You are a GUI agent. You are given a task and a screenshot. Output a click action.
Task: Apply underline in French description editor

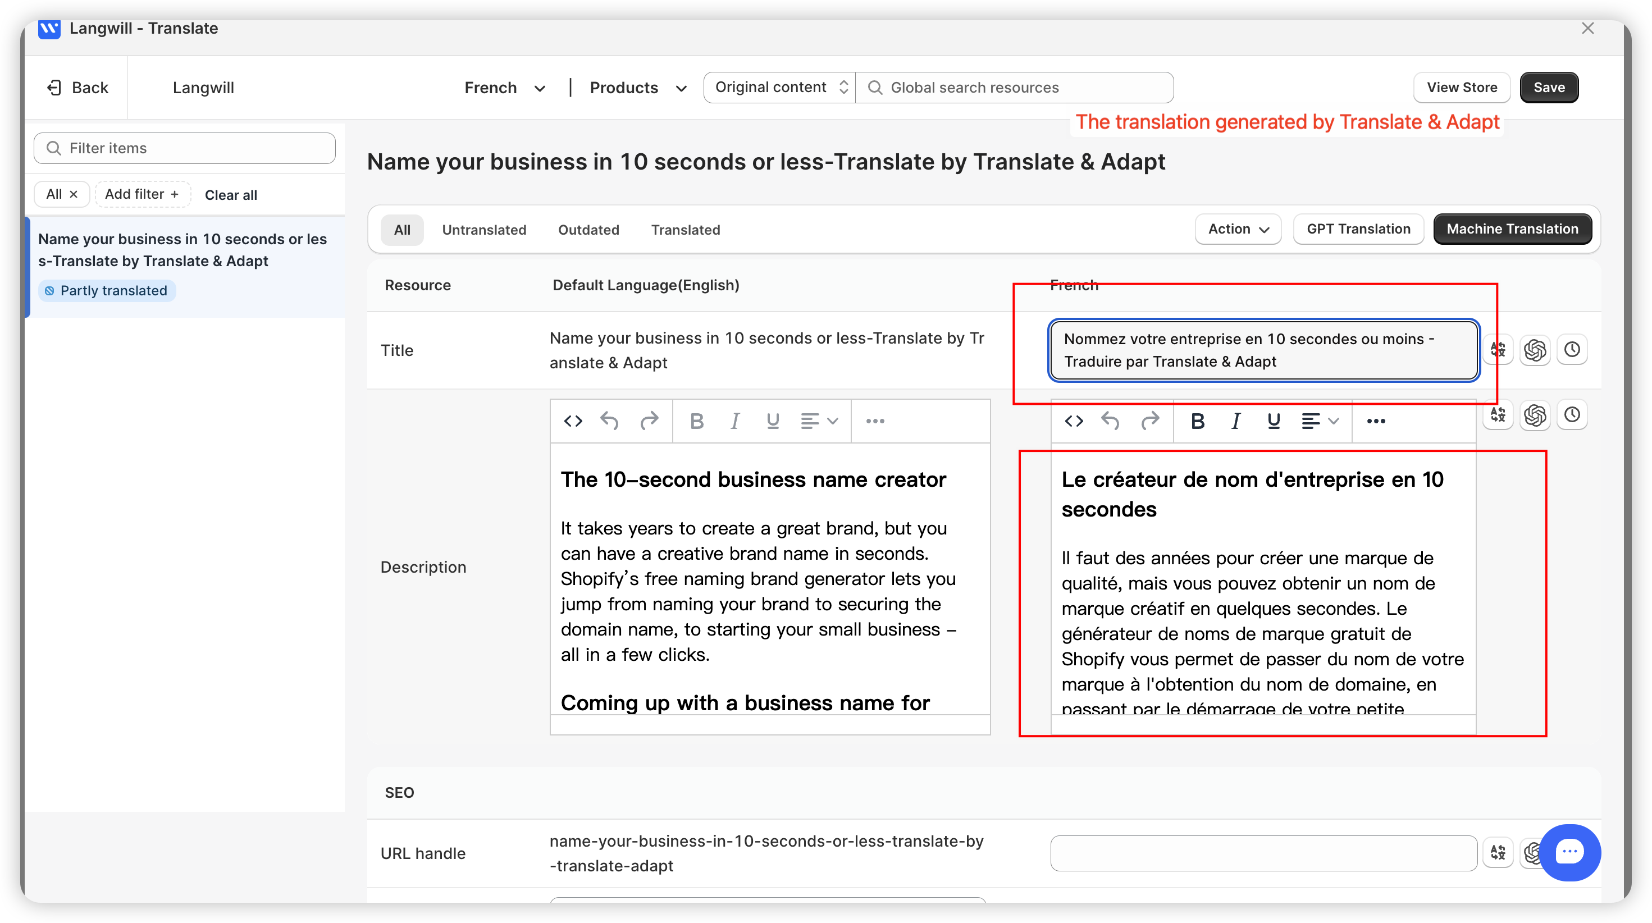click(1274, 421)
